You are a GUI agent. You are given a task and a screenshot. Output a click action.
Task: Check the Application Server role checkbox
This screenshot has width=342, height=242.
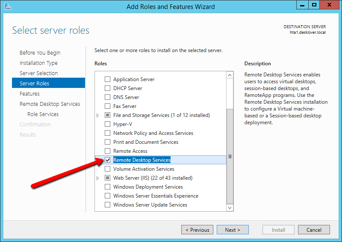(108, 79)
